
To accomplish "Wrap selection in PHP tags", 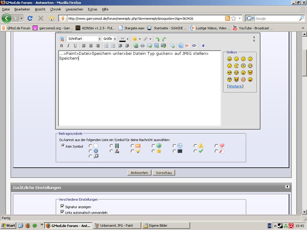I will [x=194, y=46].
